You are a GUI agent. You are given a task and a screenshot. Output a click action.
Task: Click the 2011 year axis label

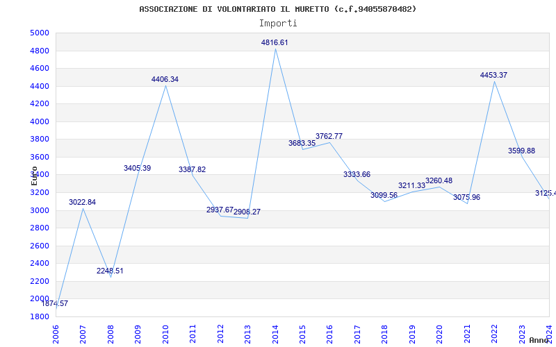tap(193, 335)
